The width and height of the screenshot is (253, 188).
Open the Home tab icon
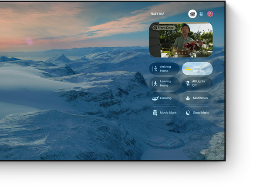pos(192,14)
